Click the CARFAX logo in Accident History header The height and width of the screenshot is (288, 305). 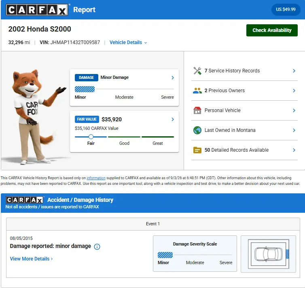[25, 200]
